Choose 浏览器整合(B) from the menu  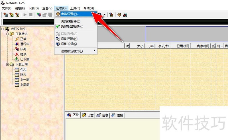[76, 21]
